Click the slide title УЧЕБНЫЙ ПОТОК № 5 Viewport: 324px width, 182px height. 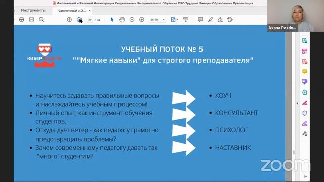click(162, 49)
